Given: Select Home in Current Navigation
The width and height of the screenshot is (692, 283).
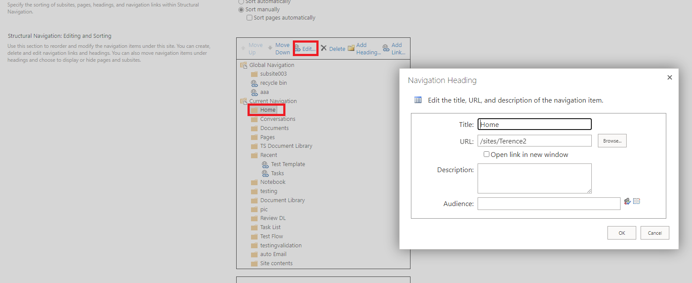Looking at the screenshot, I should coord(268,110).
